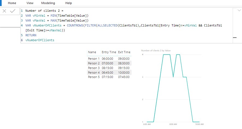The height and width of the screenshot is (129, 242).
Task: Click the measure name 'Number of clients 2'
Action: pyautogui.click(x=43, y=11)
